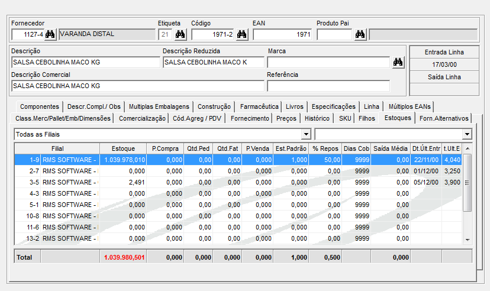Select the filial 11-6 row

[x=238, y=227]
